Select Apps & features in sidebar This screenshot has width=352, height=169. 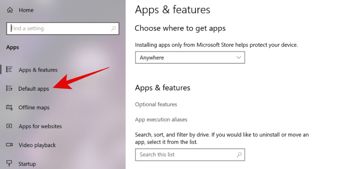click(x=38, y=70)
